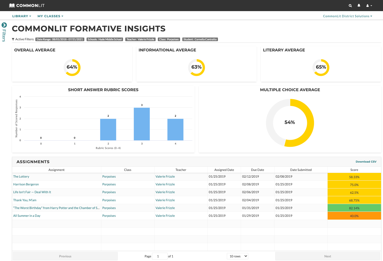Click the Previous page button
This screenshot has width=383, height=261.
click(65, 256)
